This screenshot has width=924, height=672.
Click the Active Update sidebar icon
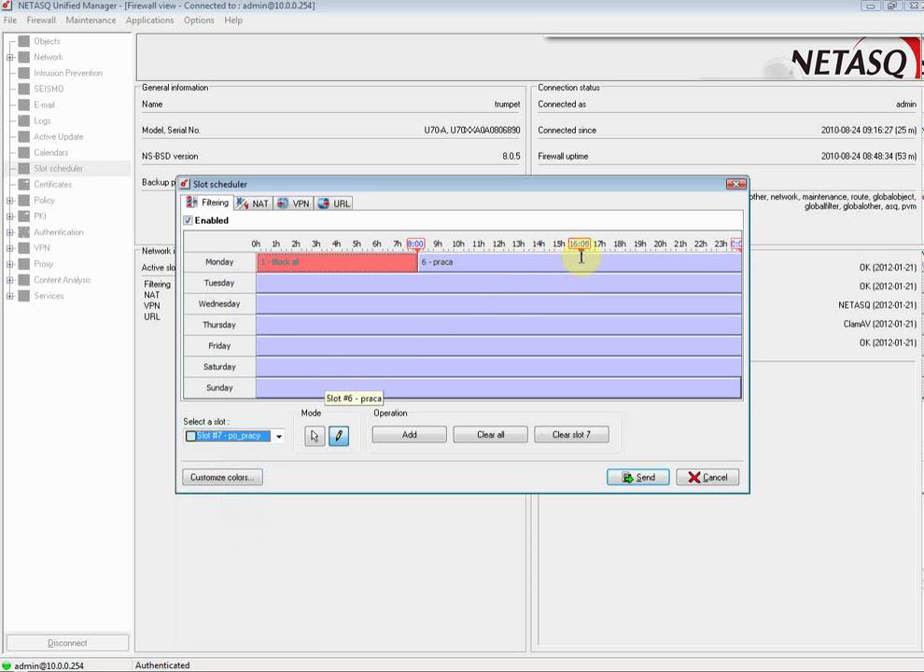(x=23, y=137)
